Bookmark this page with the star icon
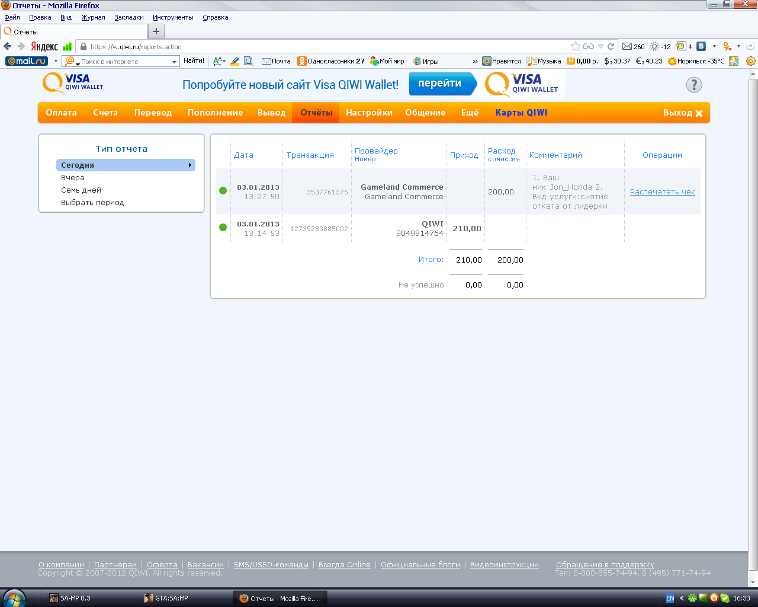Viewport: 758px width, 607px height. point(575,46)
